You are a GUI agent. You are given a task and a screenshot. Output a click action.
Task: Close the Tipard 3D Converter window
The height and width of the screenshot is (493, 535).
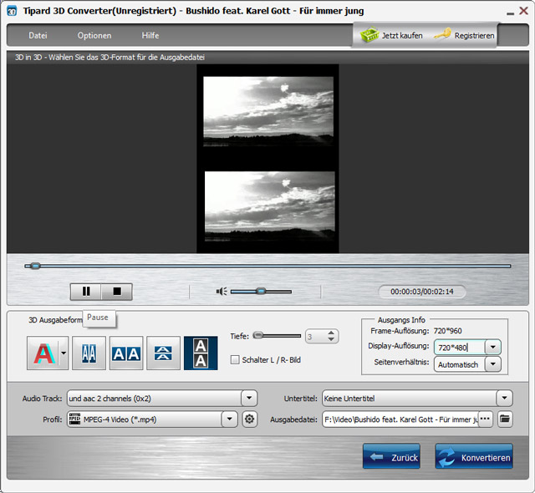click(524, 11)
